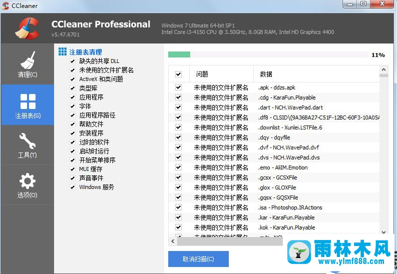Screen dimensions: 397x274
Task: Click version text v5.47.6701
Action: coord(65,34)
